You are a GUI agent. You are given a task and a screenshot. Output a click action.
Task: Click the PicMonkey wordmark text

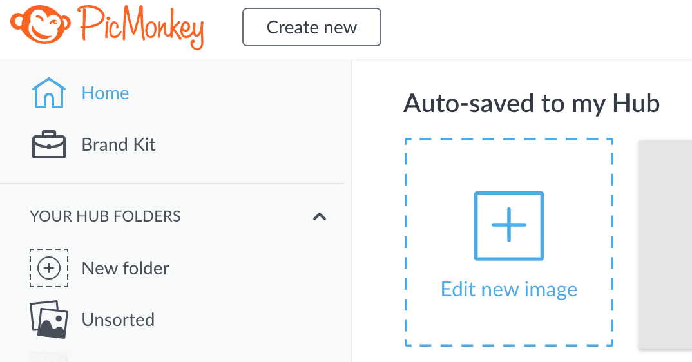(x=141, y=26)
